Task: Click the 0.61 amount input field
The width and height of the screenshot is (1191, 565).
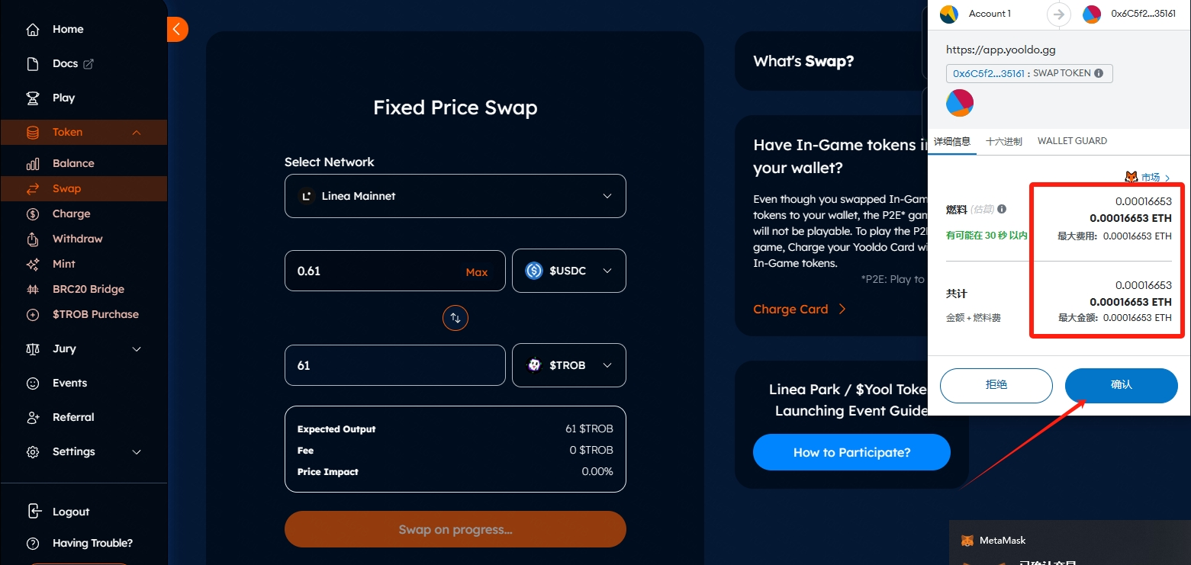Action: (374, 271)
